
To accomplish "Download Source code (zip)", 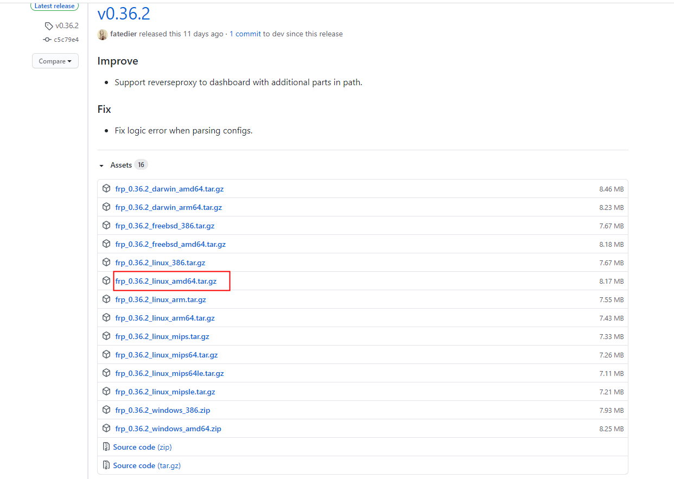I will click(x=142, y=448).
